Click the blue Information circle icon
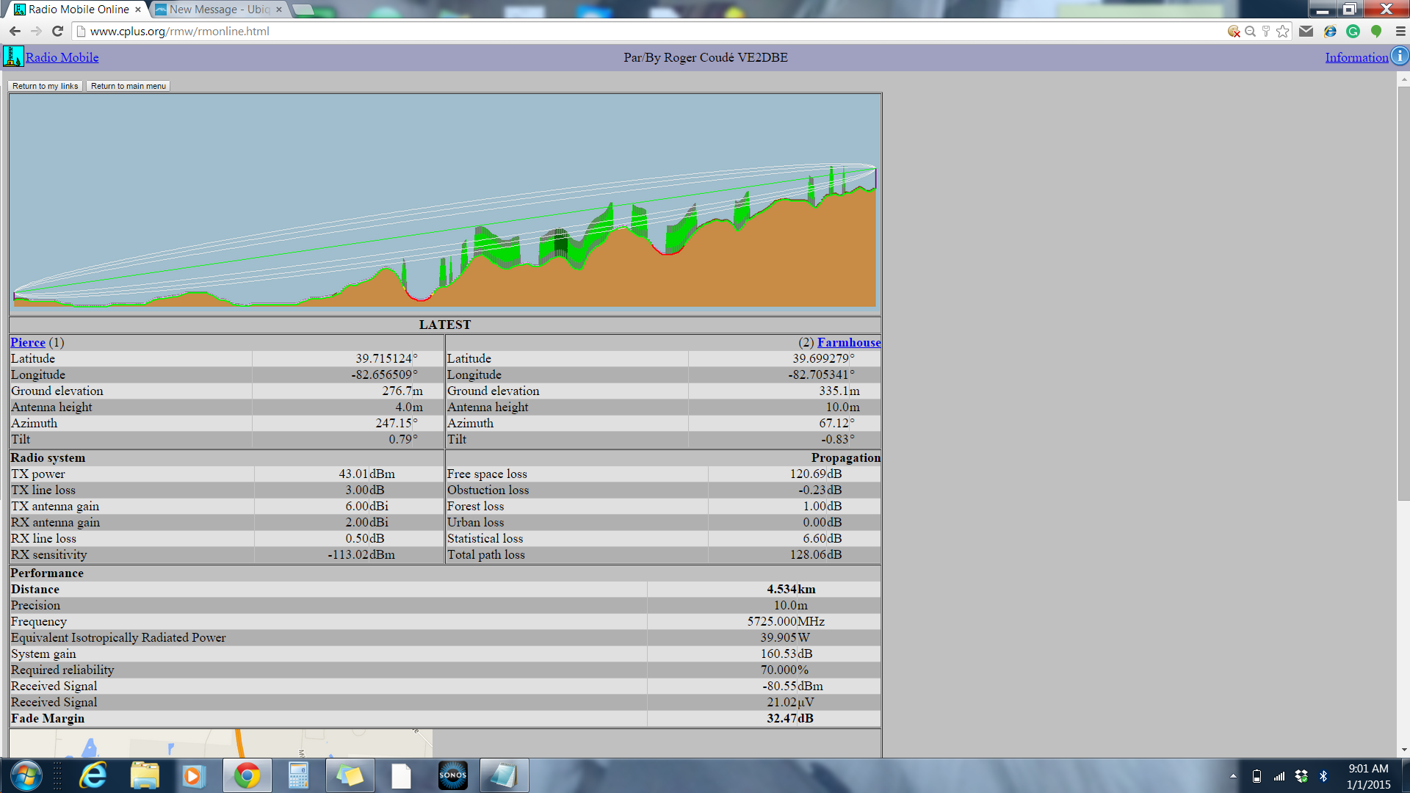The image size is (1410, 793). pyautogui.click(x=1400, y=57)
